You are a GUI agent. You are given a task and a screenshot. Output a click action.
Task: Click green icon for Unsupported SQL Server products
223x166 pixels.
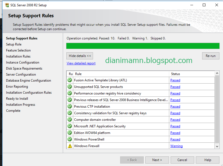(69, 87)
